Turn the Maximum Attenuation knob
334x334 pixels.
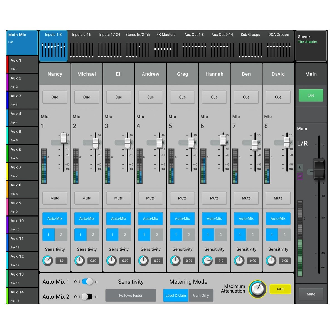pyautogui.click(x=257, y=289)
